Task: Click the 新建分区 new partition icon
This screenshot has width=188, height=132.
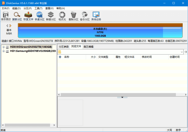Action: (x=51, y=16)
